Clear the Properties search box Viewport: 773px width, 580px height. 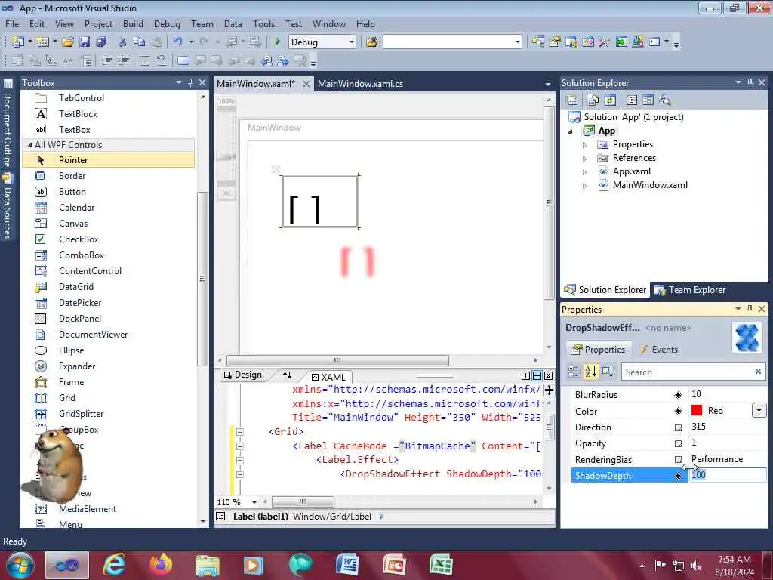[758, 372]
